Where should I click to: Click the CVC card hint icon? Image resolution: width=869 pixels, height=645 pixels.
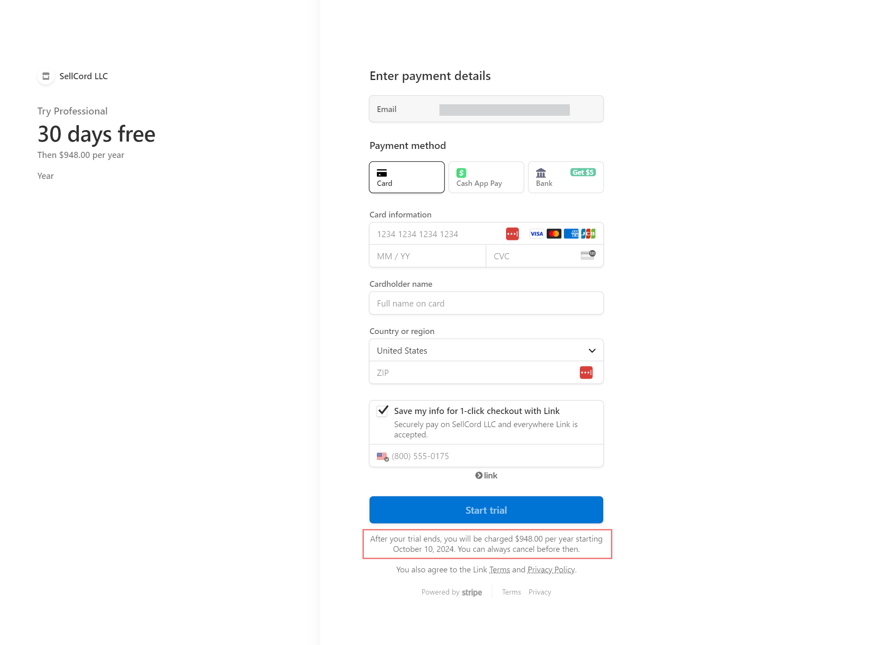click(x=588, y=255)
